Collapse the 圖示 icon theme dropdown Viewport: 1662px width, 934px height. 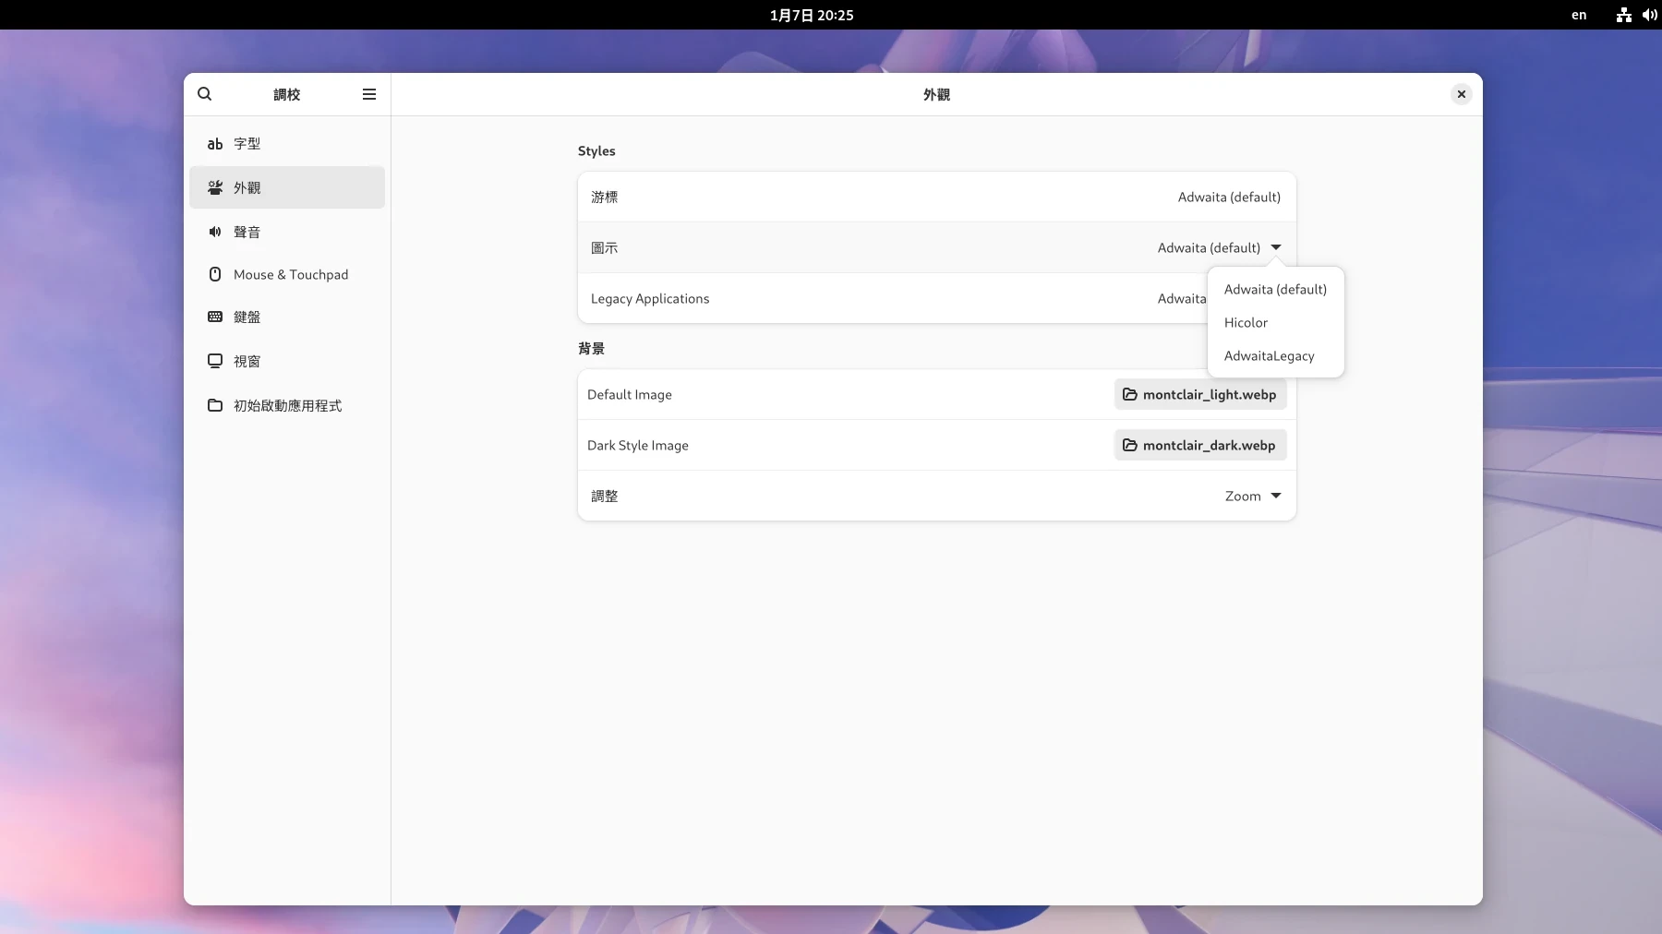[1275, 247]
